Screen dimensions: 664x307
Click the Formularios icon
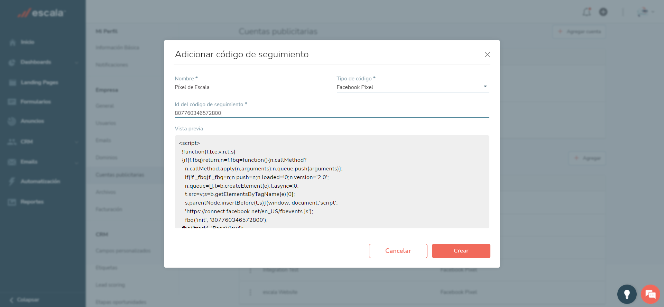click(x=12, y=102)
